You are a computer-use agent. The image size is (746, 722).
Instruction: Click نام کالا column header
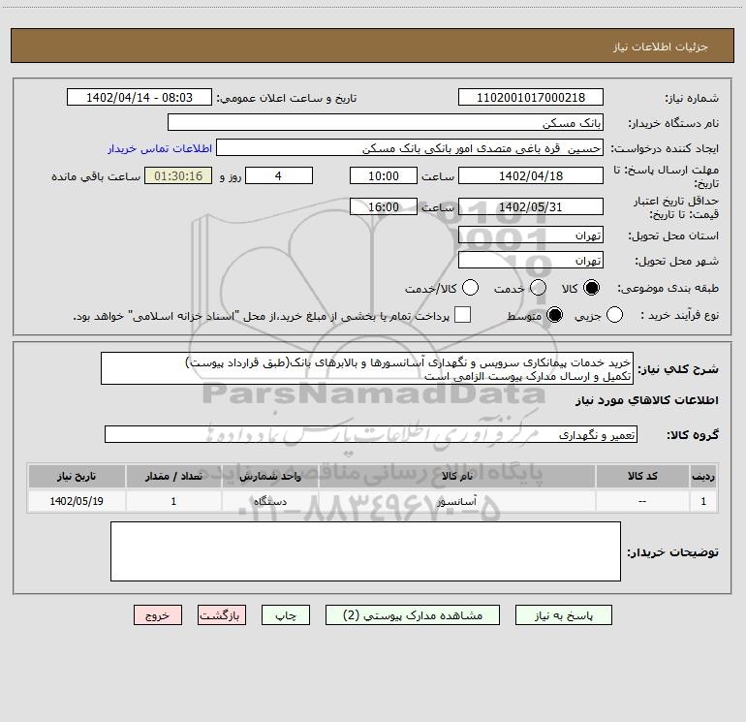pos(456,477)
